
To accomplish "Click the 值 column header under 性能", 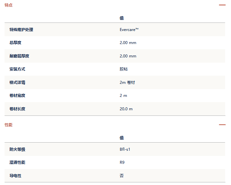I will pyautogui.click(x=121, y=138).
